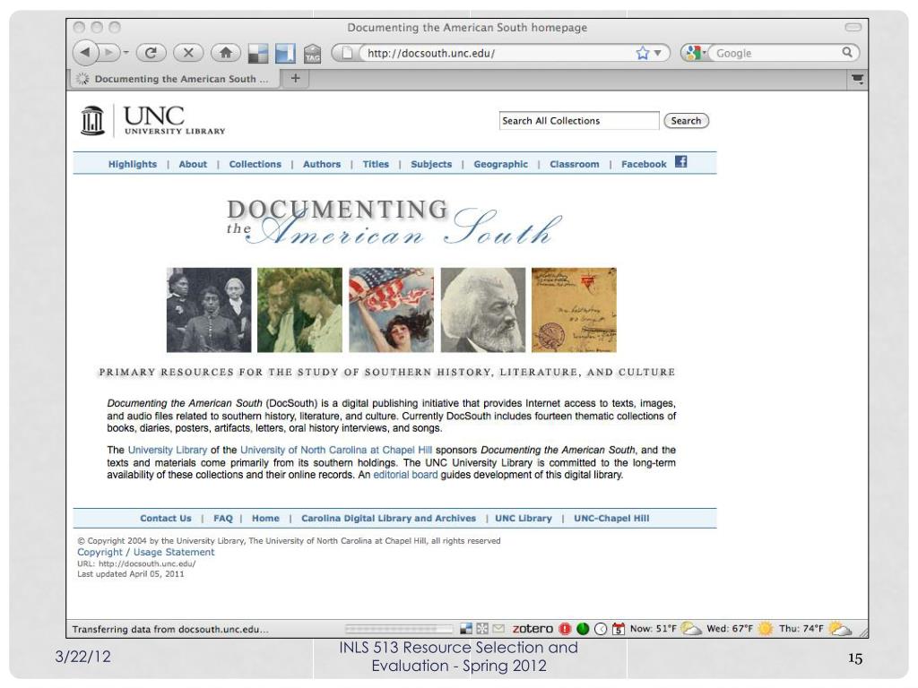Bookmark this page with the star icon
The height and width of the screenshot is (688, 918).
pos(642,53)
